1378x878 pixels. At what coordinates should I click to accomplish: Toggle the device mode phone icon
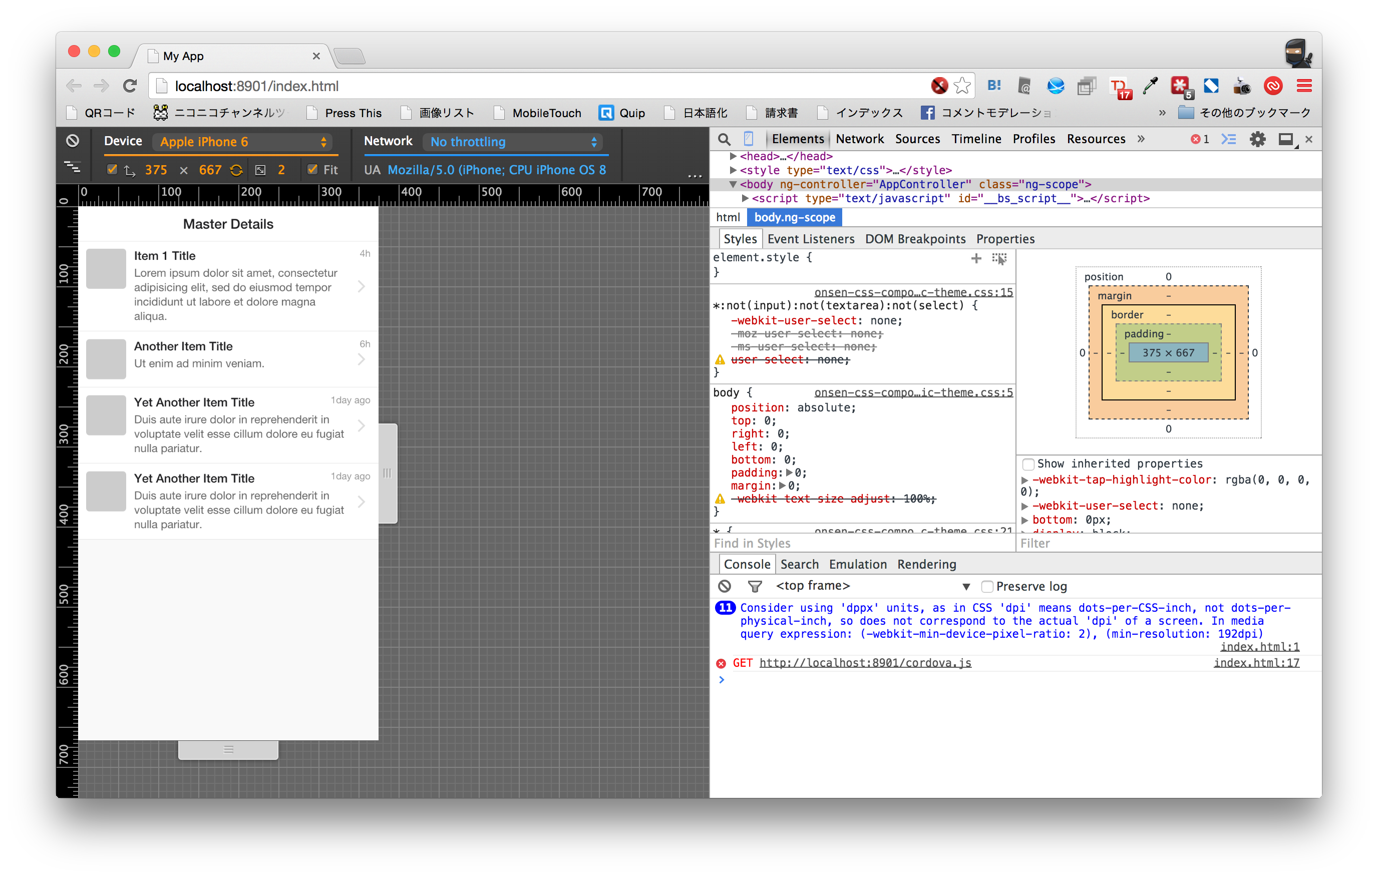pos(749,139)
